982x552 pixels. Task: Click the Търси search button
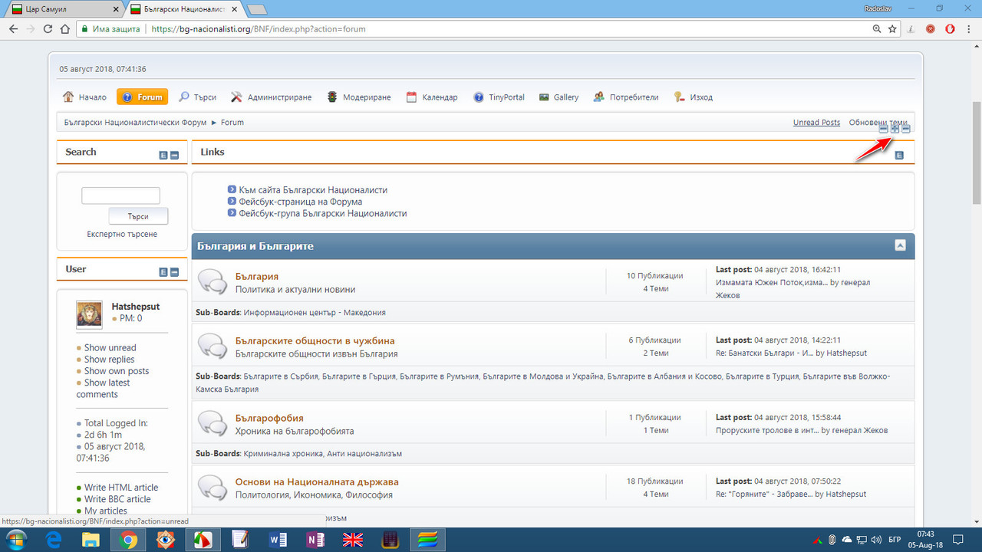point(138,216)
